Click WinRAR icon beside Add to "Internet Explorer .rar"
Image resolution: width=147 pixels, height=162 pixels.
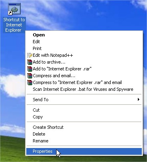click(29, 69)
